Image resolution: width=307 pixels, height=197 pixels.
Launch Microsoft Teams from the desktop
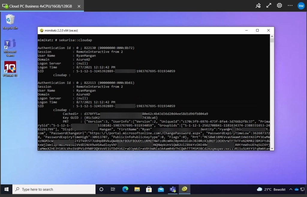coord(10,48)
